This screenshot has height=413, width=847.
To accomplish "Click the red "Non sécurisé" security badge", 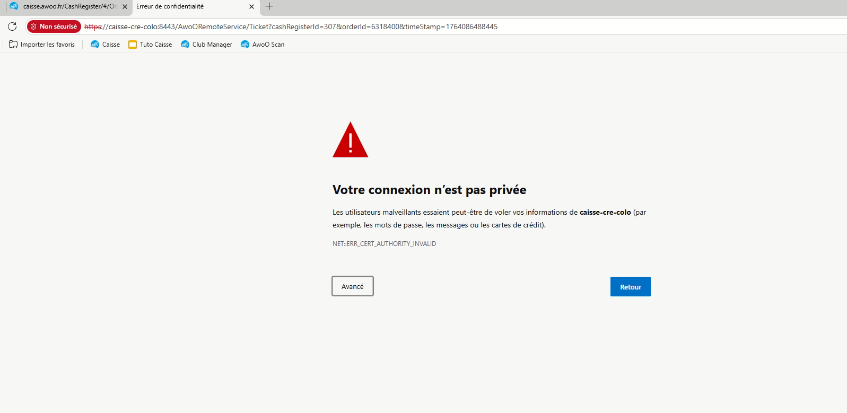I will point(54,27).
